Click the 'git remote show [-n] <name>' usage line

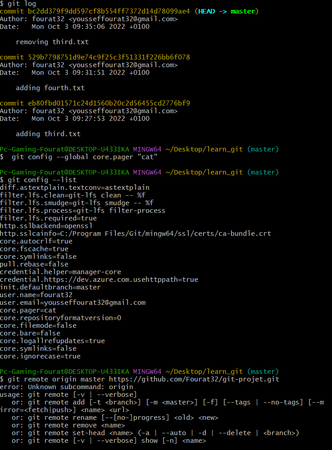tap(109, 441)
